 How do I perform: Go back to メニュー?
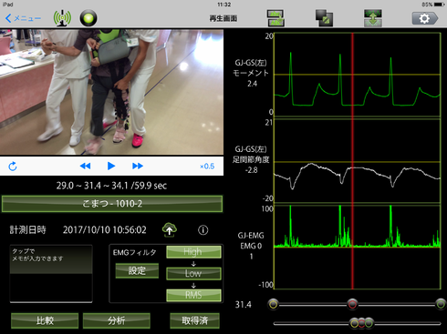point(23,18)
